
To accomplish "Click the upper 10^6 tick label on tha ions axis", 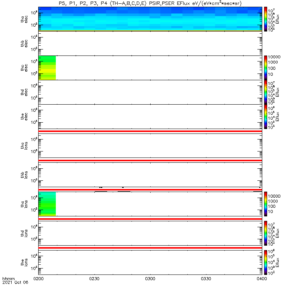I will (x=34, y=139).
